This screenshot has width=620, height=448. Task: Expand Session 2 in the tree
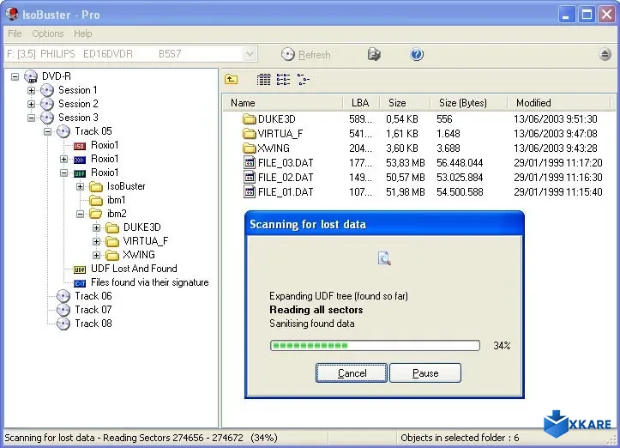[31, 104]
